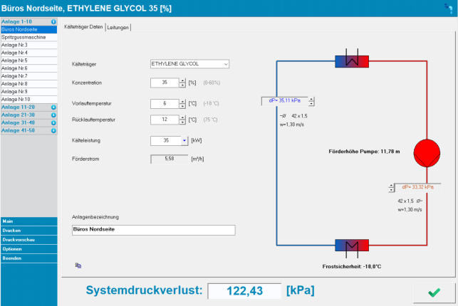Click the Anlagenbezeichnung text field
Viewport: 458px width, 306px height.
(153, 231)
